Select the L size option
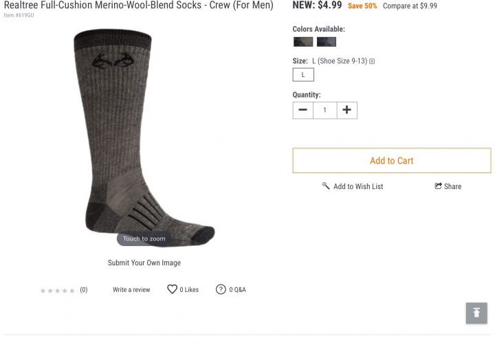The width and height of the screenshot is (495, 347). pos(303,75)
